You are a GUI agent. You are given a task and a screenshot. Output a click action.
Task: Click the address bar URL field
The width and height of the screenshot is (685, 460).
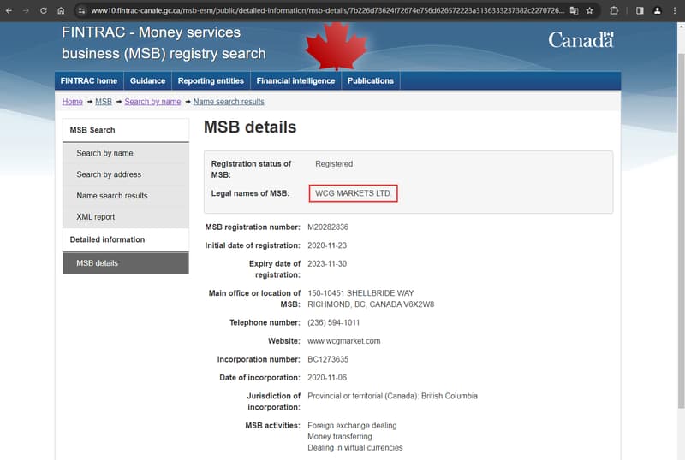[x=325, y=10]
